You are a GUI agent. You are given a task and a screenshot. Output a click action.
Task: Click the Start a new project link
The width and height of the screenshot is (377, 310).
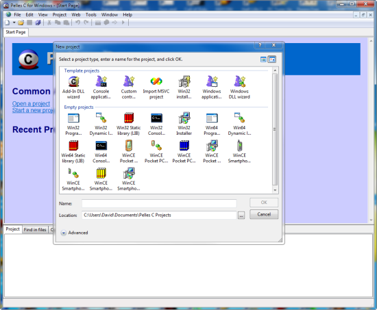point(33,110)
